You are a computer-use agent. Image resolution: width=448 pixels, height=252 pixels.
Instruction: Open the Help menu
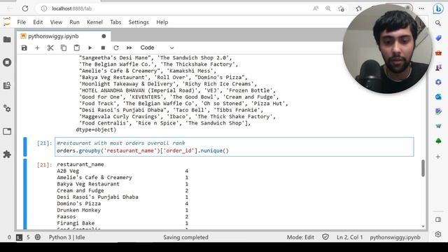pos(162,22)
